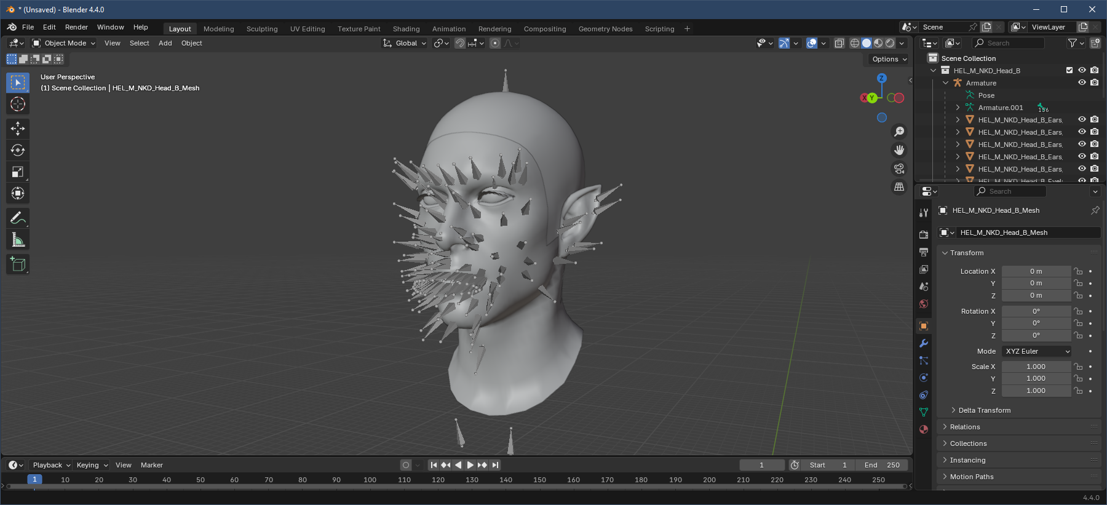
Task: Open the timeline Keying popover
Action: [x=92, y=465]
